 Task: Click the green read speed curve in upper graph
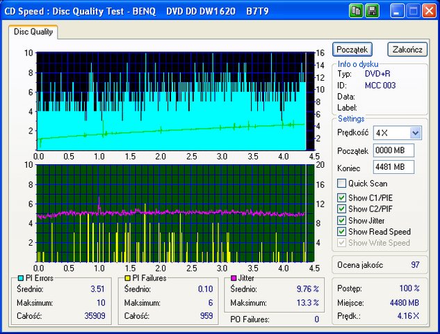(171, 131)
